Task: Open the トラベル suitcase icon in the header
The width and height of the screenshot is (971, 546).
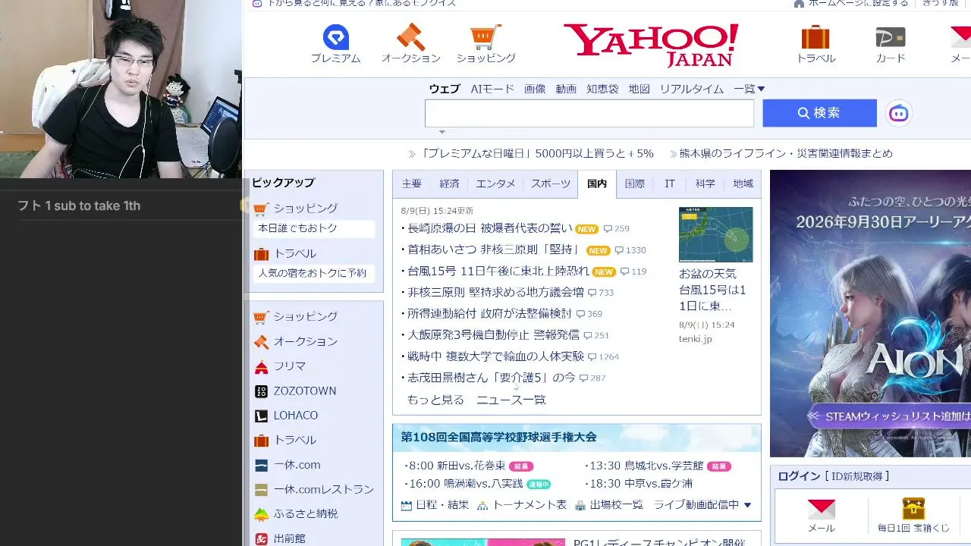Action: tap(815, 37)
